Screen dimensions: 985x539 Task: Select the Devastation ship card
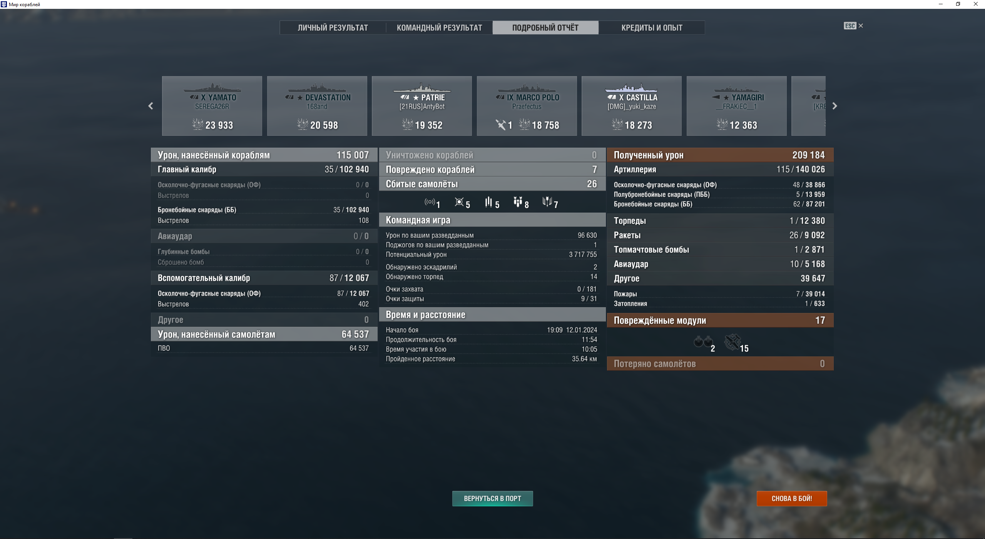pyautogui.click(x=317, y=106)
